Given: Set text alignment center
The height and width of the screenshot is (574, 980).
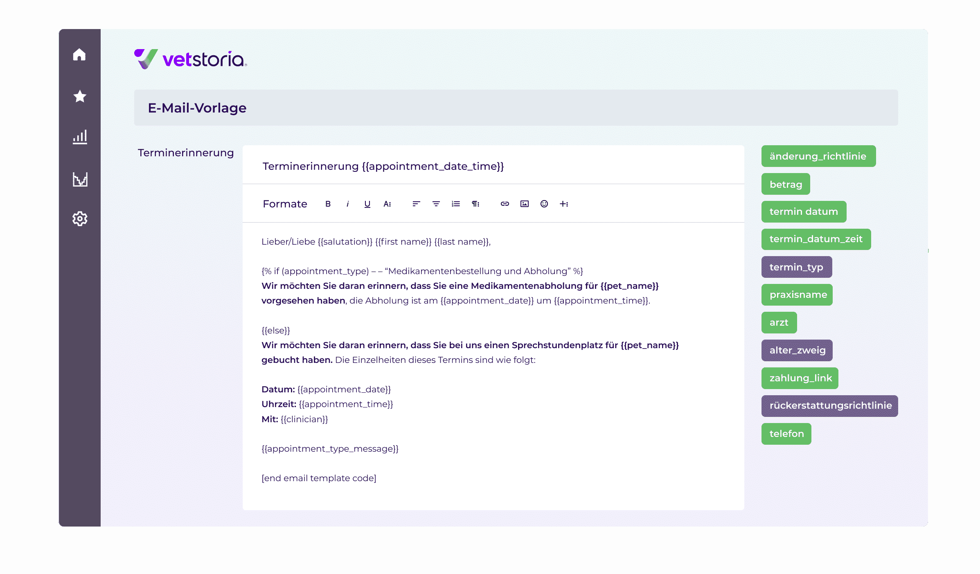Looking at the screenshot, I should [436, 204].
